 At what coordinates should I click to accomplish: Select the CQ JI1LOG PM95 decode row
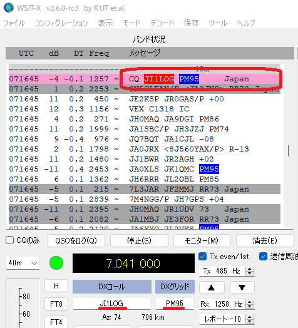coord(145,79)
